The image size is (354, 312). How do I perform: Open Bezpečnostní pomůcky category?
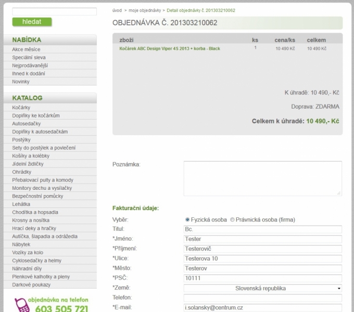pos(37,196)
